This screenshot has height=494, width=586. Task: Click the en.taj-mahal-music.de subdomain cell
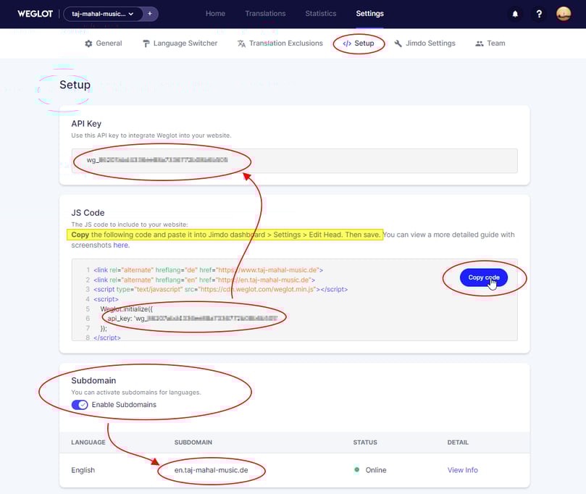(212, 470)
